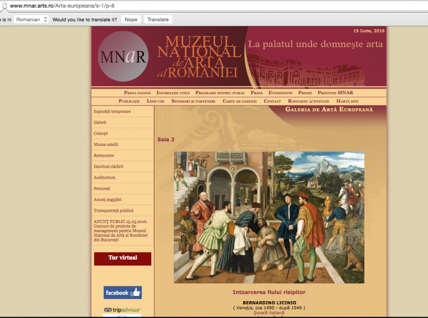Select the Bernardino Licinio artist name
This screenshot has height=318, width=428.
(270, 303)
